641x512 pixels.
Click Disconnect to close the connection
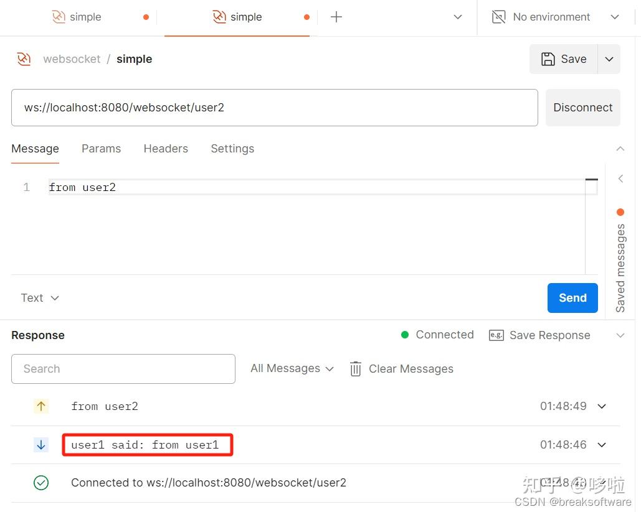(582, 107)
